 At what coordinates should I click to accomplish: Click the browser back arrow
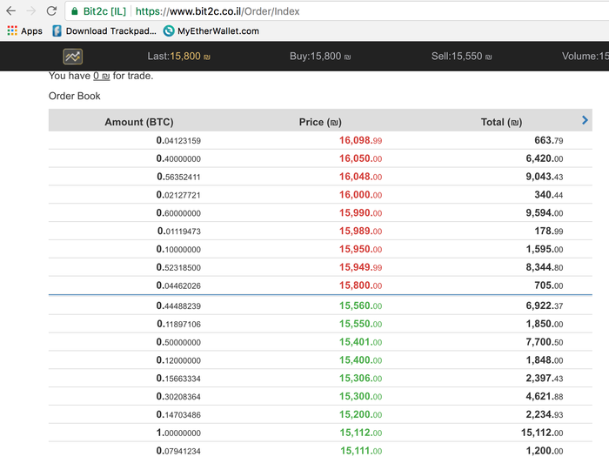(10, 10)
